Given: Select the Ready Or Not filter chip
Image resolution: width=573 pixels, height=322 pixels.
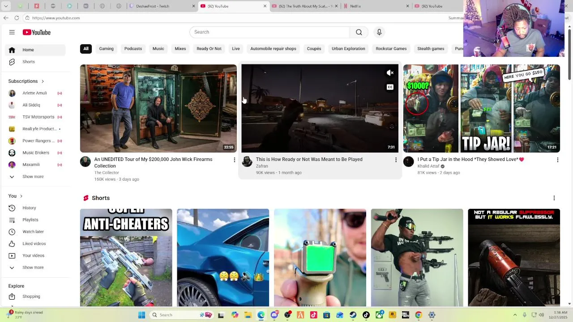Looking at the screenshot, I should pyautogui.click(x=209, y=49).
